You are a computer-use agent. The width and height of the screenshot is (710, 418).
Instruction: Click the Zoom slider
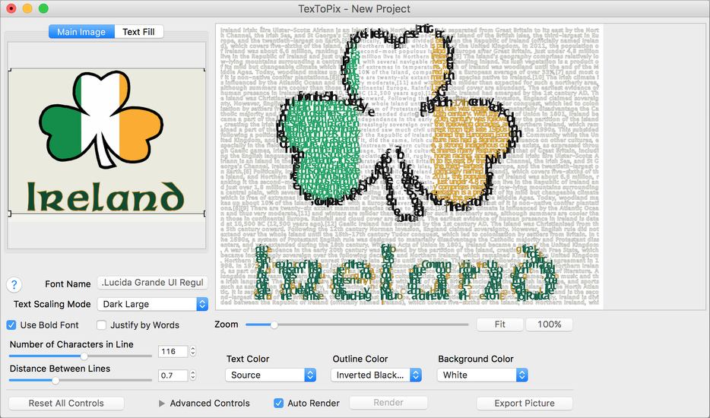(x=357, y=325)
